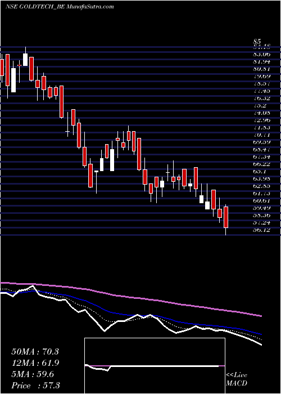Click the 62.85 price axis label
This screenshot has width=281, height=394.
[x=262, y=186]
